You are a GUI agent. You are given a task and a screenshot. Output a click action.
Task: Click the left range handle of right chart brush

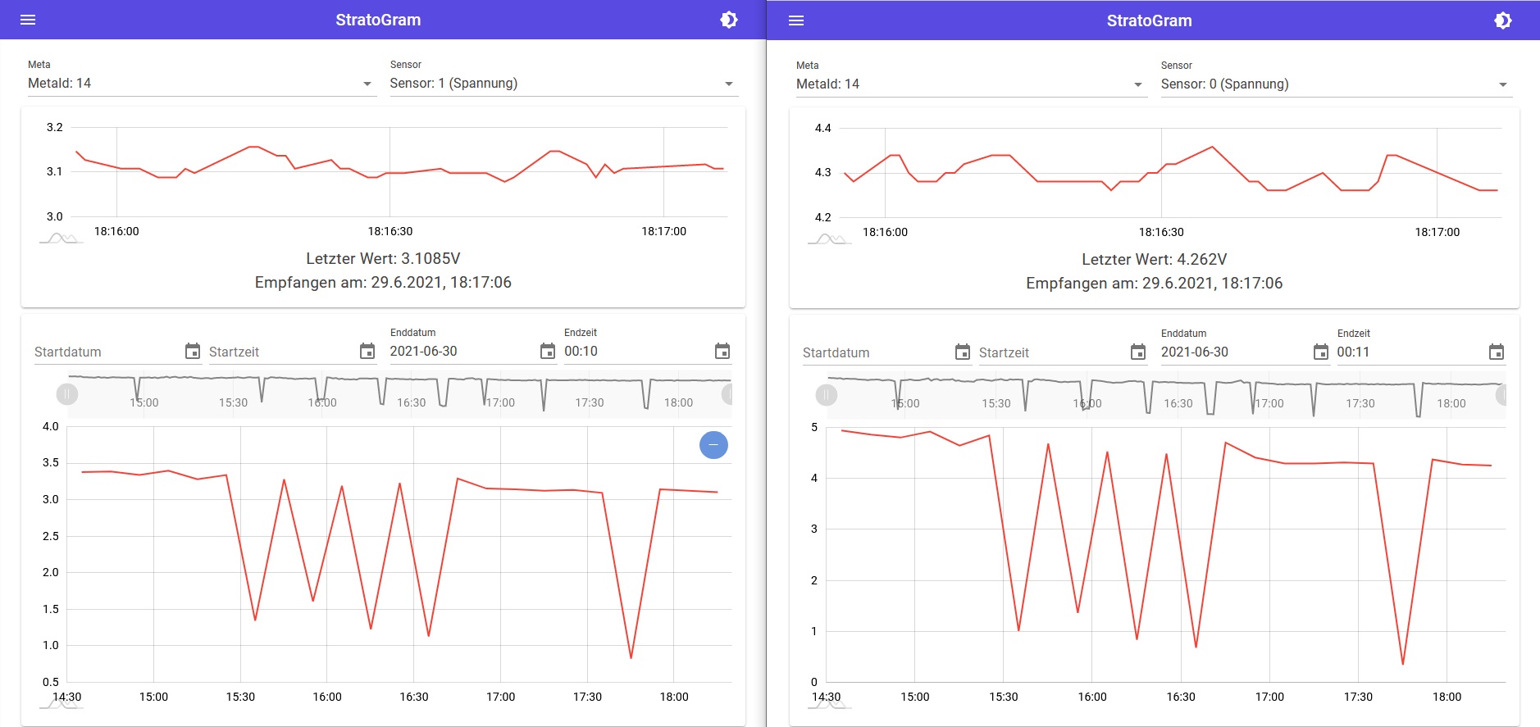click(827, 395)
